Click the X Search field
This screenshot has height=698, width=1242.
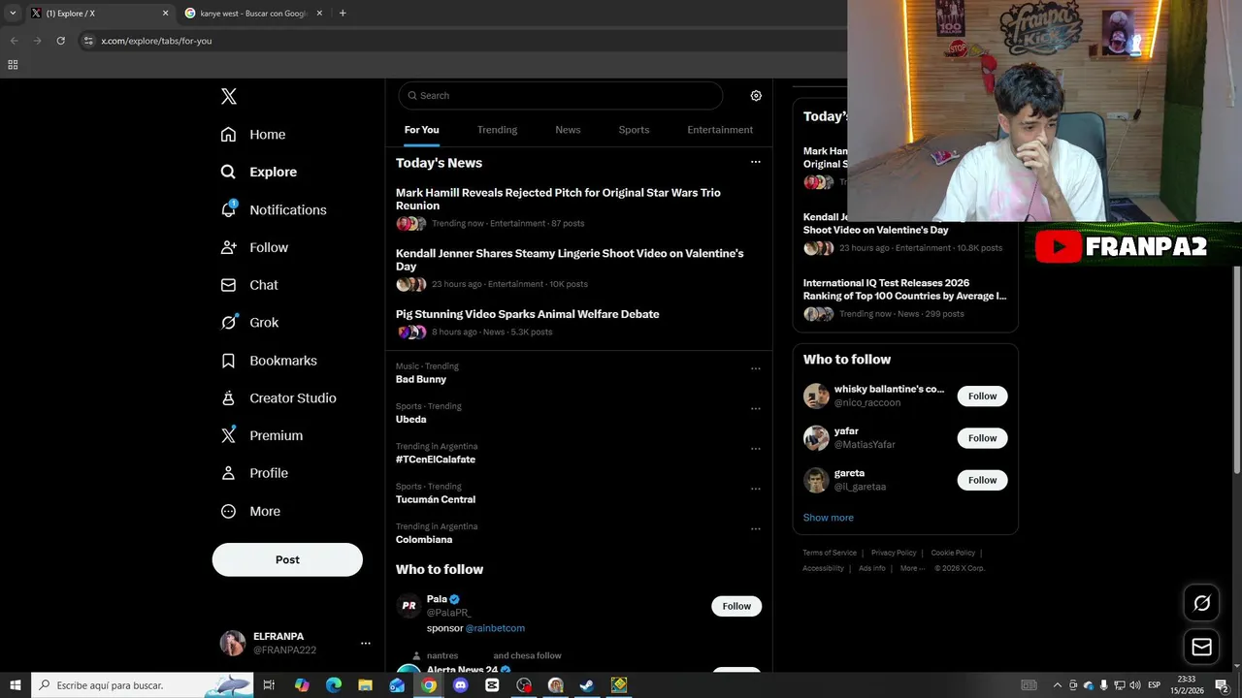560,95
